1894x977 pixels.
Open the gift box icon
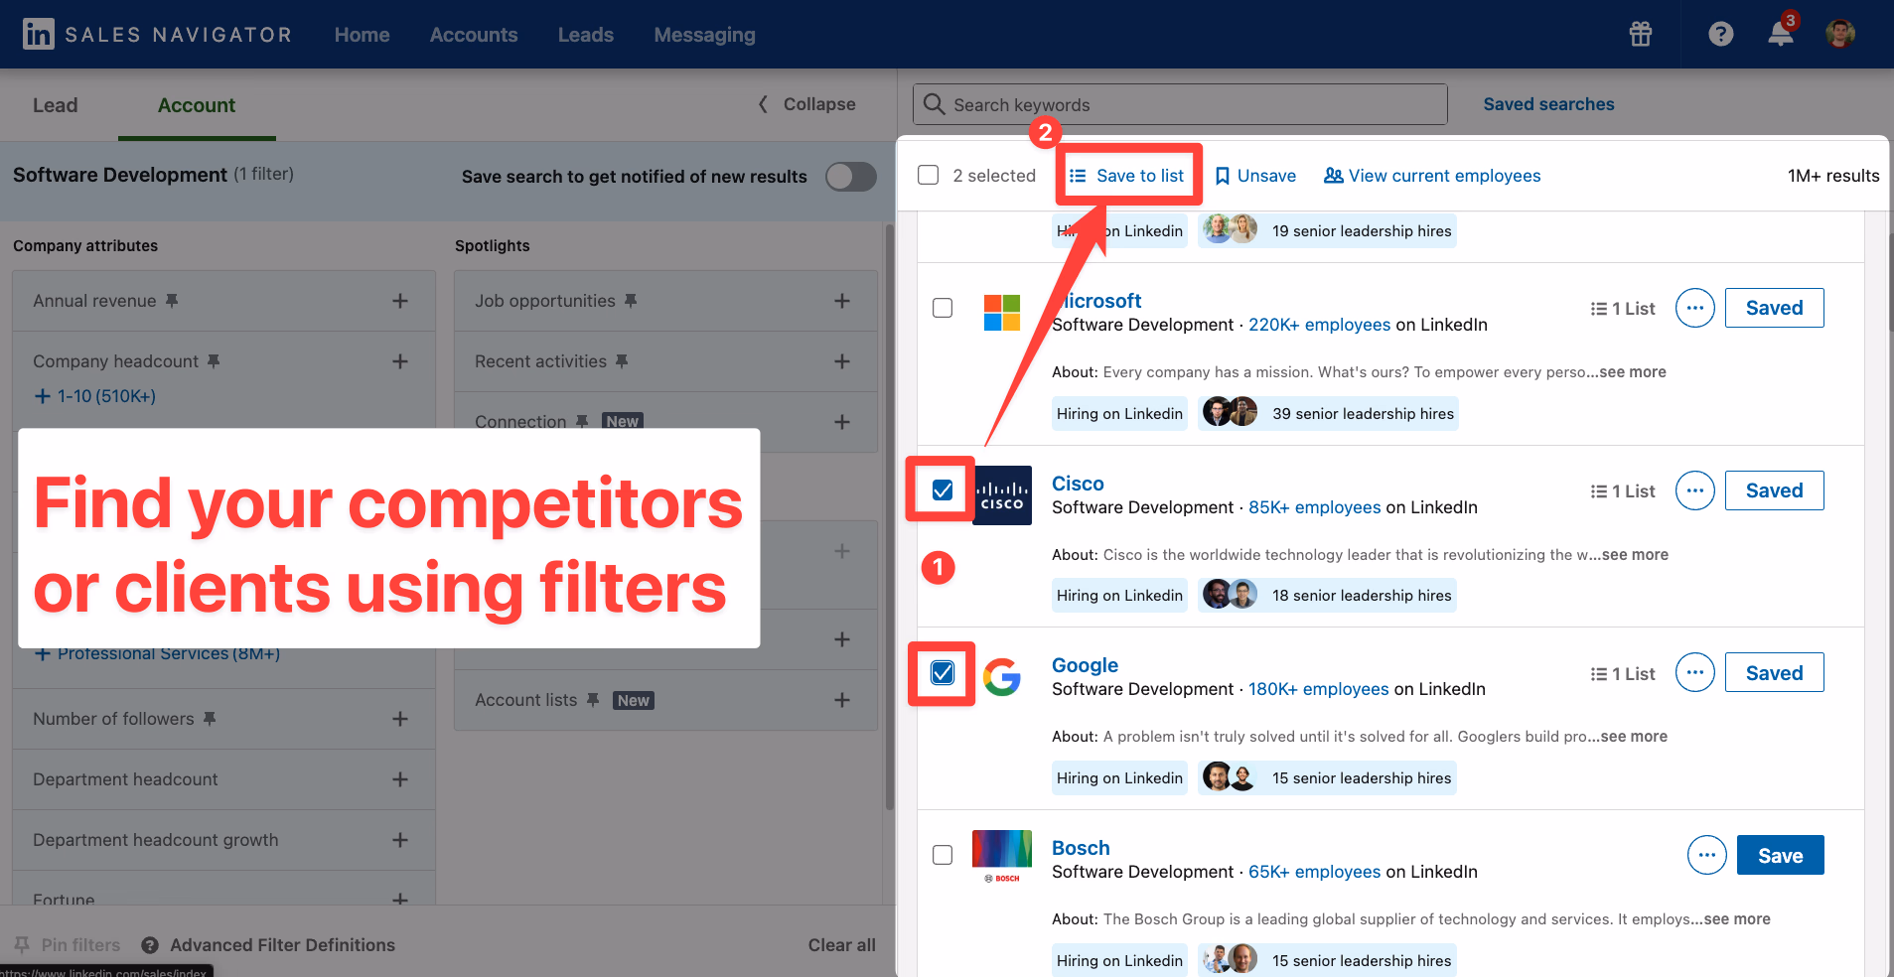[x=1641, y=35]
